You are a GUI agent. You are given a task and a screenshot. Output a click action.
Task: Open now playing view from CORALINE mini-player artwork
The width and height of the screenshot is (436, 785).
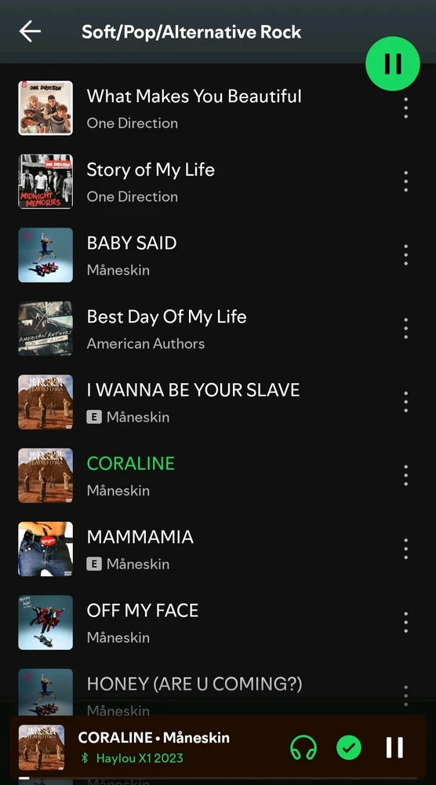click(42, 747)
